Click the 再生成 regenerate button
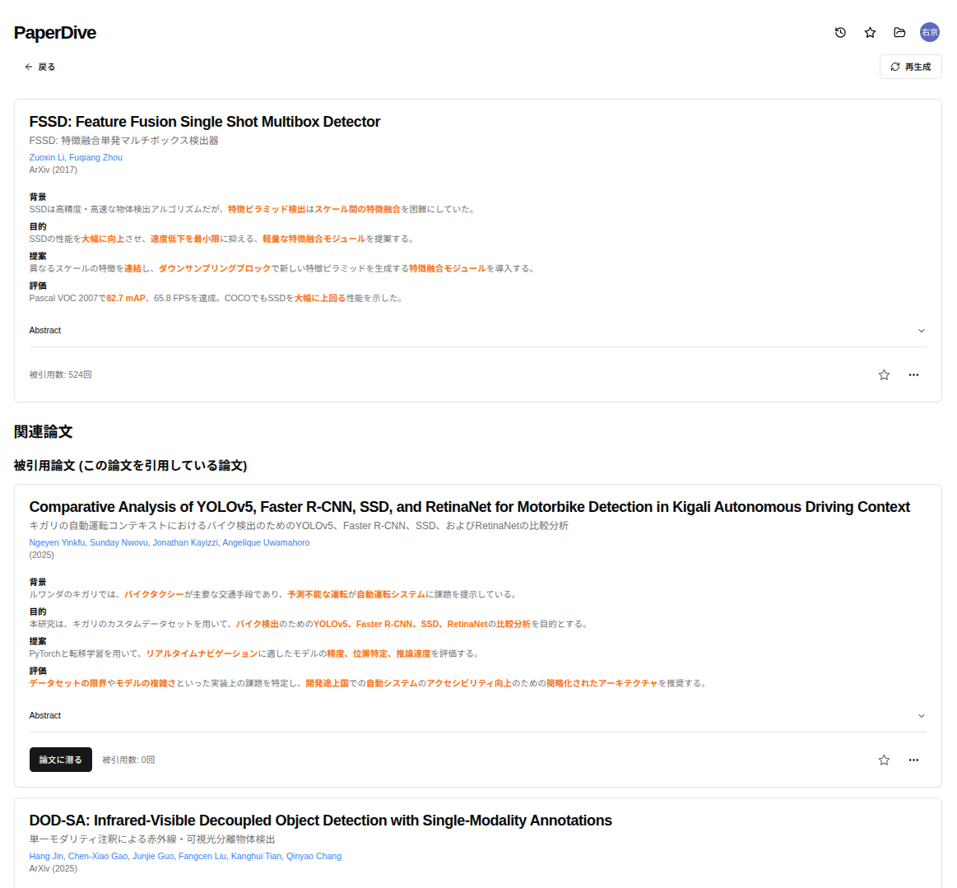Screen dimensions: 957x888 [x=910, y=67]
